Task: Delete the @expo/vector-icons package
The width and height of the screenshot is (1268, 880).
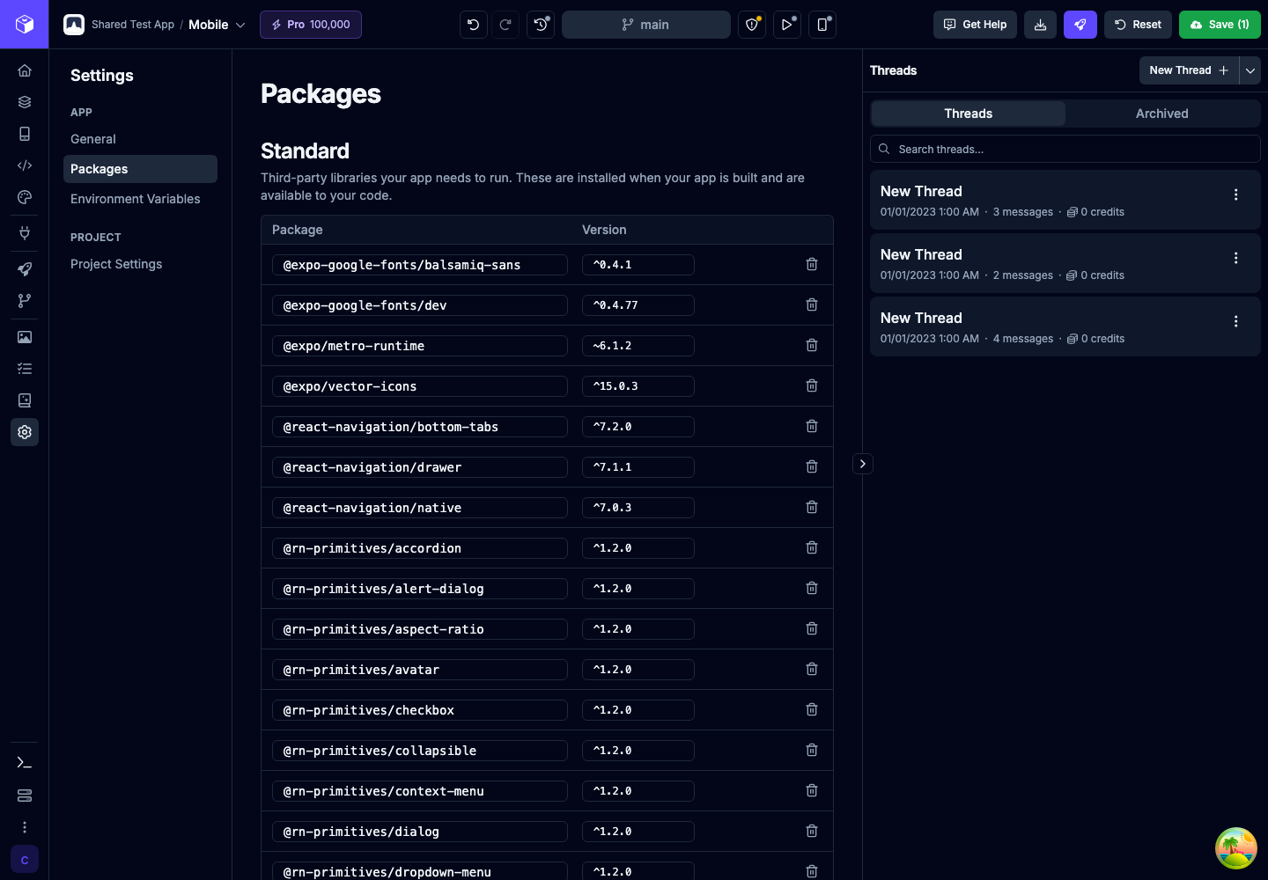Action: (812, 385)
